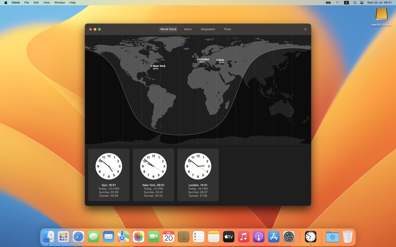The height and width of the screenshot is (247, 396).
Task: Open Apple TV from the Dock
Action: pyautogui.click(x=229, y=237)
